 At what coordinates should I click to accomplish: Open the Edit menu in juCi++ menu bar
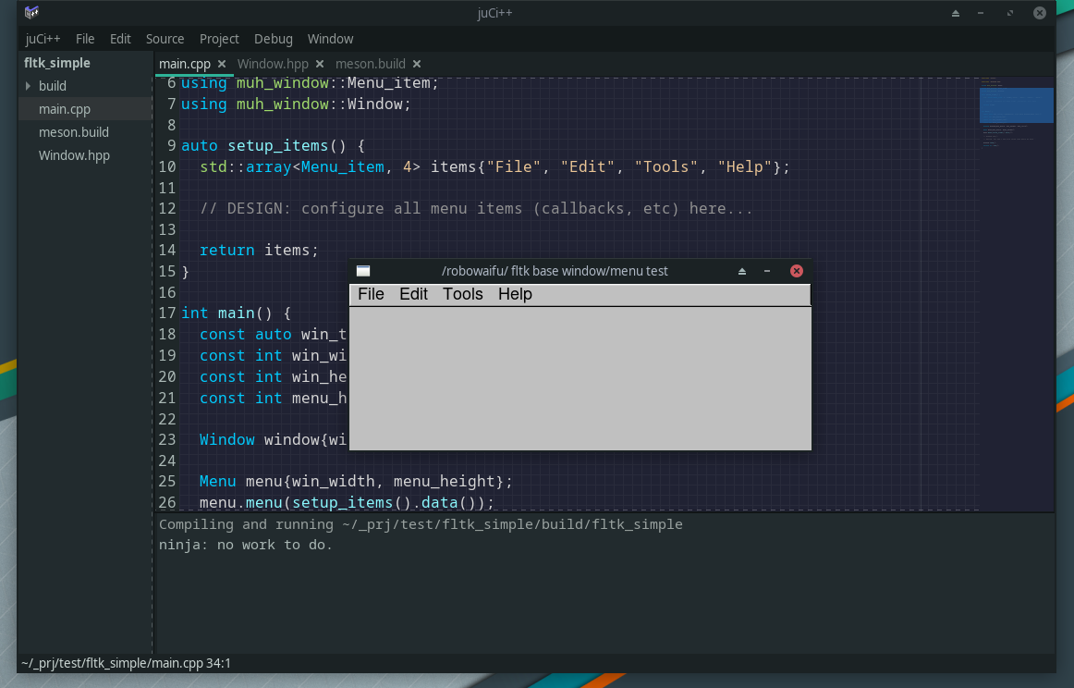click(x=120, y=39)
